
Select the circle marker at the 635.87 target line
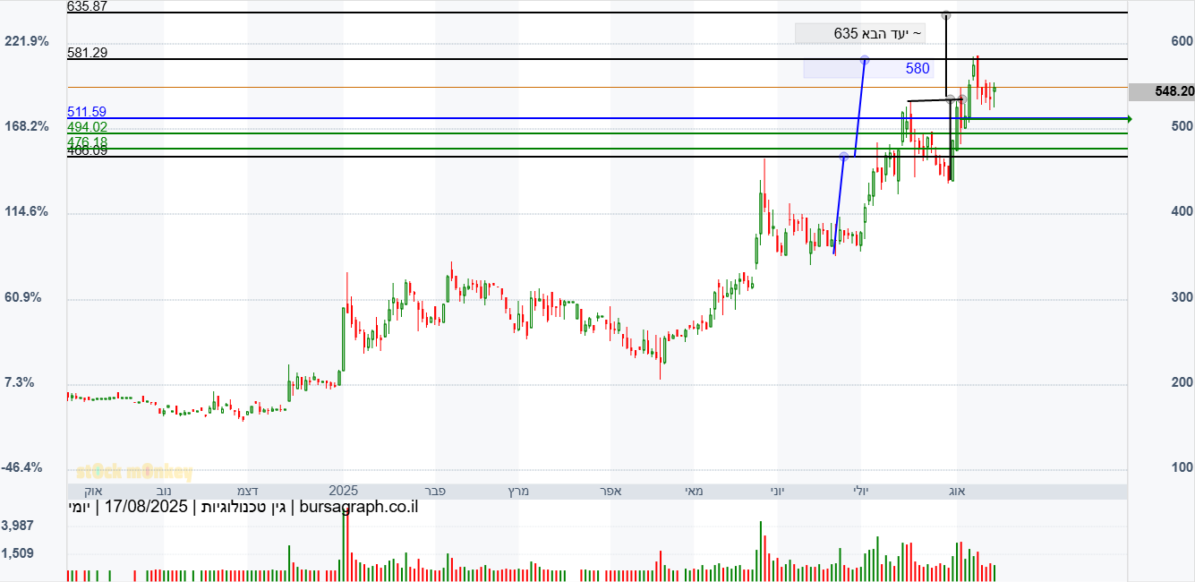point(945,15)
